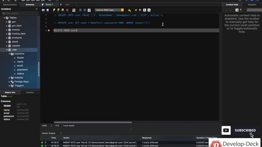Expand the invoice table

click(x=7, y=30)
